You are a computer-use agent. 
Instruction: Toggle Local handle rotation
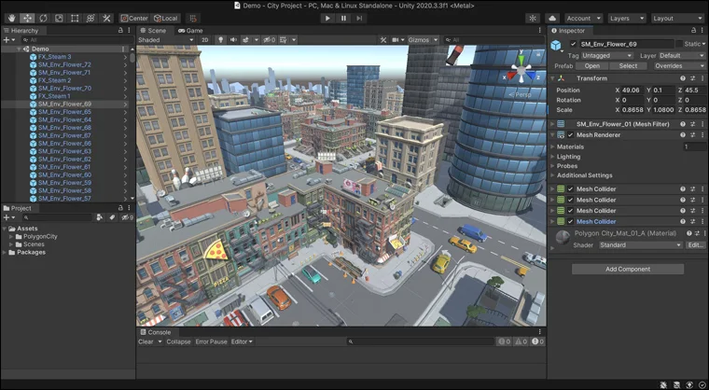pos(166,18)
